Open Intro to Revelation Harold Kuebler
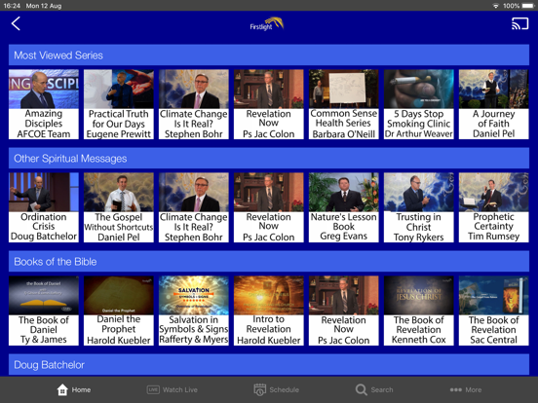Image resolution: width=538 pixels, height=403 pixels. tap(269, 311)
